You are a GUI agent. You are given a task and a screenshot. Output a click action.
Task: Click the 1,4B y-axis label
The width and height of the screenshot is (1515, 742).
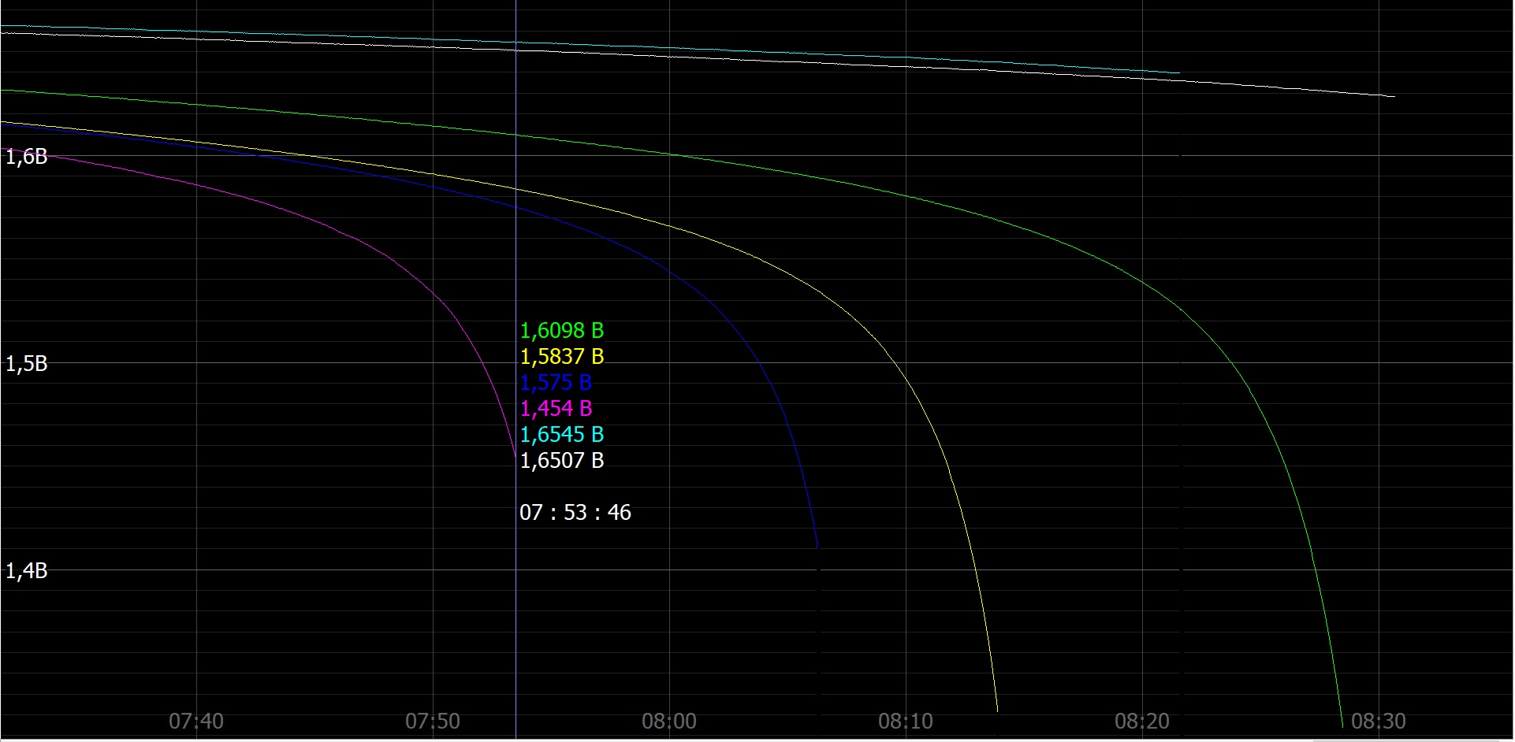[27, 571]
